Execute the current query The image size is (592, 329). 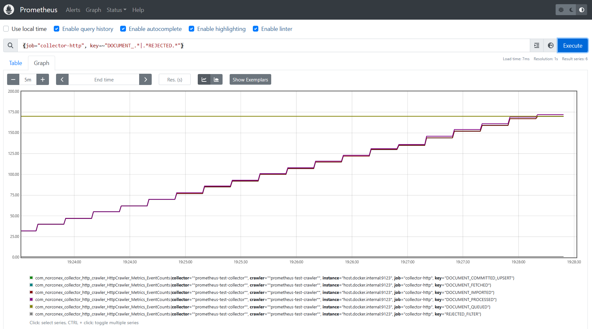tap(572, 45)
